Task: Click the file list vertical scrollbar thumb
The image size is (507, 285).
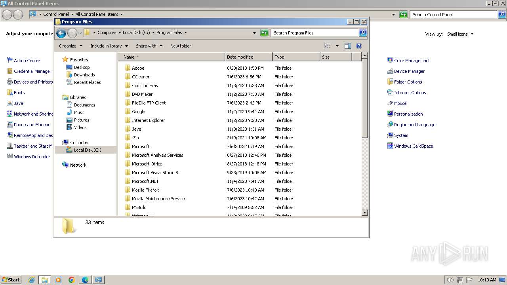Action: tap(365, 99)
